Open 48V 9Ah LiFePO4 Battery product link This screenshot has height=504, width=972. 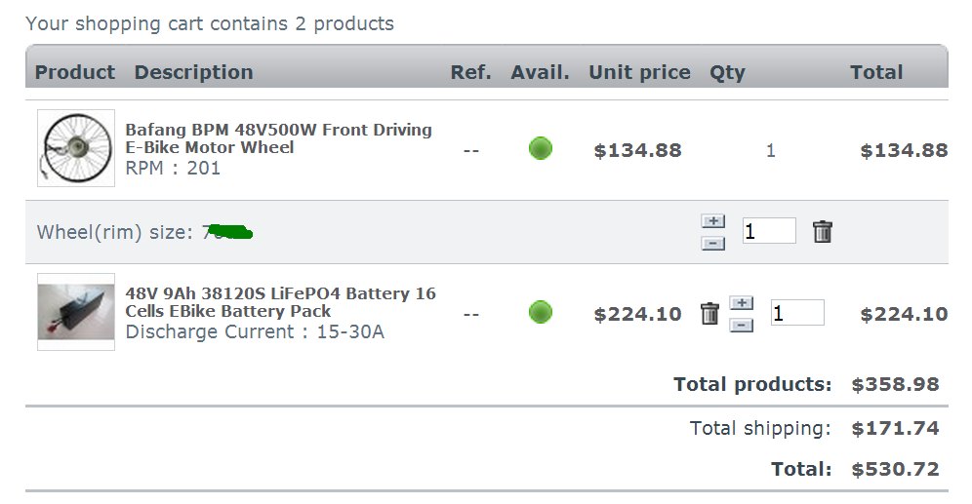(x=280, y=302)
